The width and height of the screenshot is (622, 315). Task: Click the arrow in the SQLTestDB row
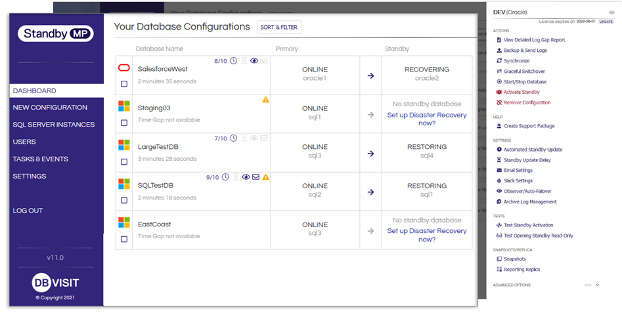370,192
